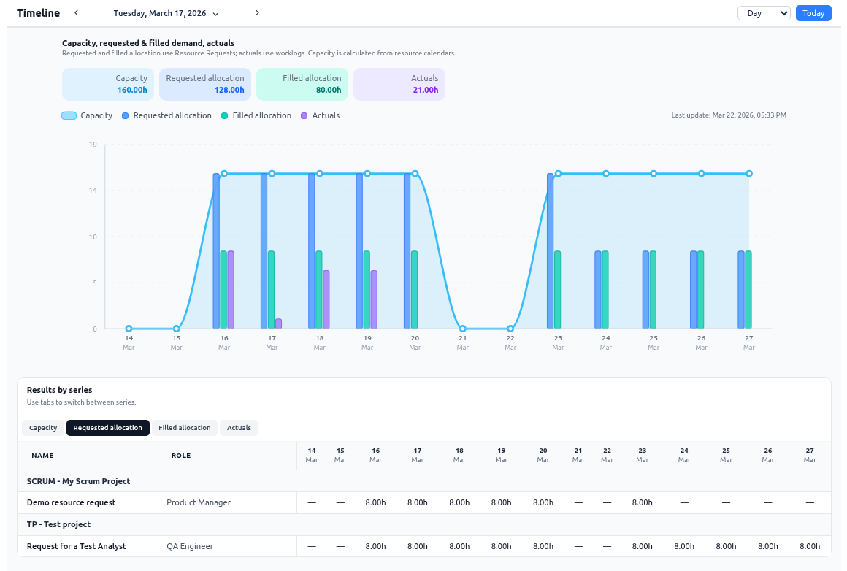Open the Actuals tab
847x571 pixels.
pos(239,428)
